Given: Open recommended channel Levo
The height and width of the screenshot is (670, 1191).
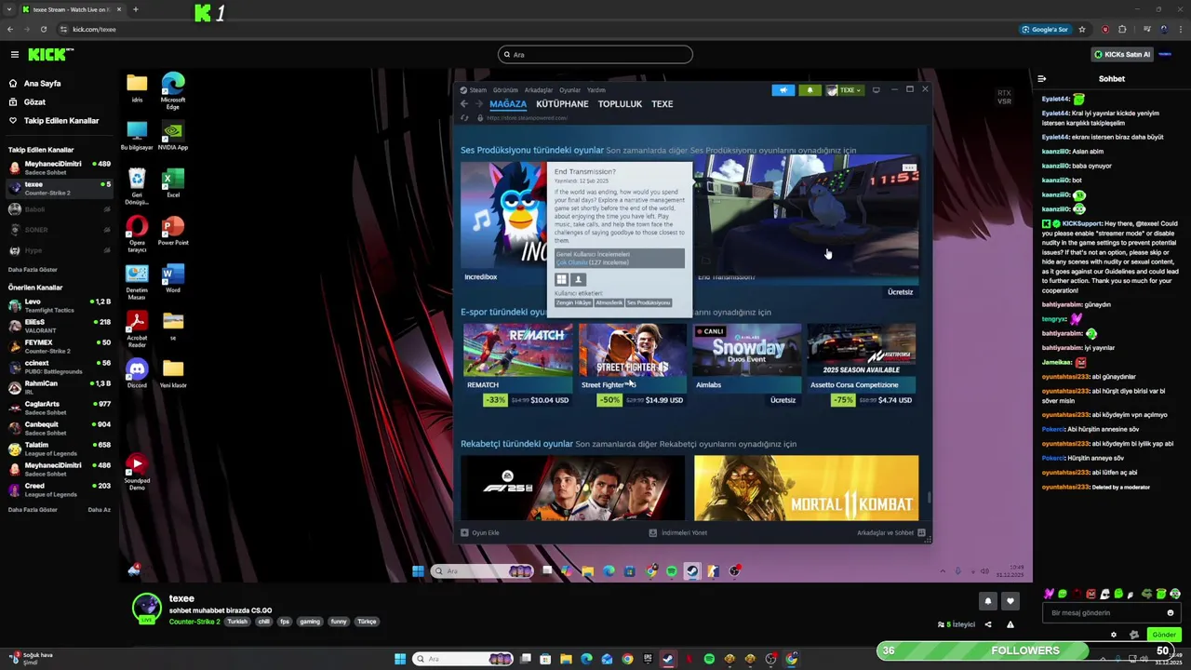Looking at the screenshot, I should [60, 305].
